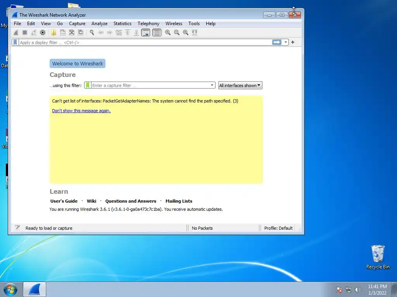Click the No Packets status text
397x297 pixels.
202,228
